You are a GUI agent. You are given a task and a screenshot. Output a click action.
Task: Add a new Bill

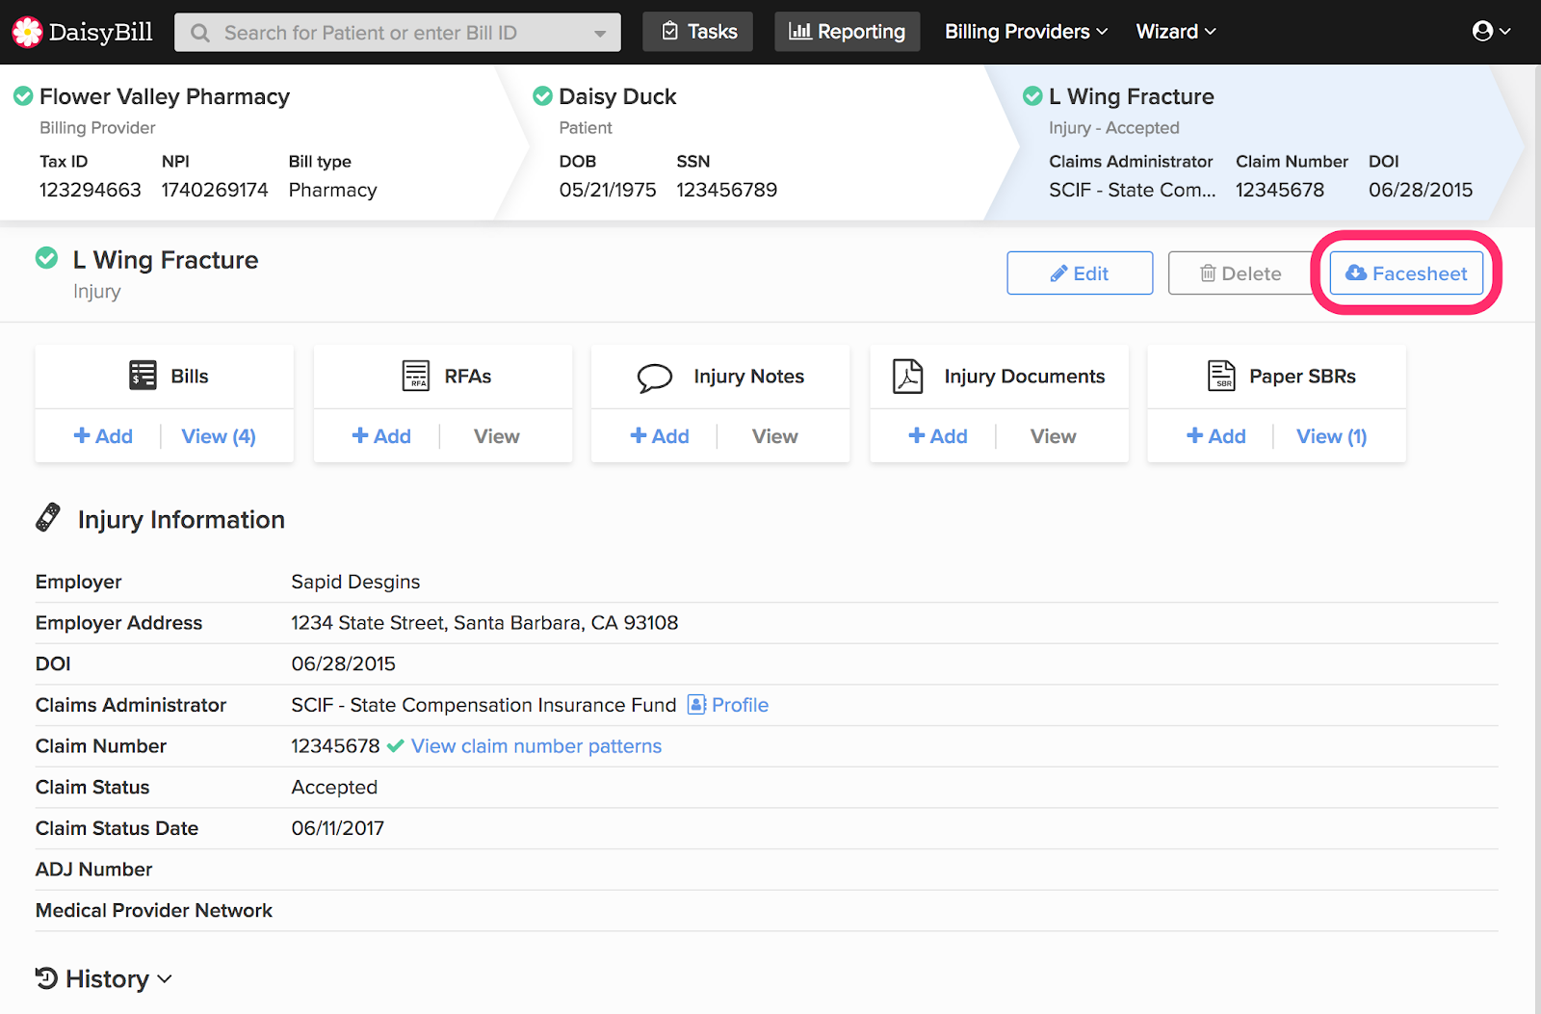(x=103, y=436)
